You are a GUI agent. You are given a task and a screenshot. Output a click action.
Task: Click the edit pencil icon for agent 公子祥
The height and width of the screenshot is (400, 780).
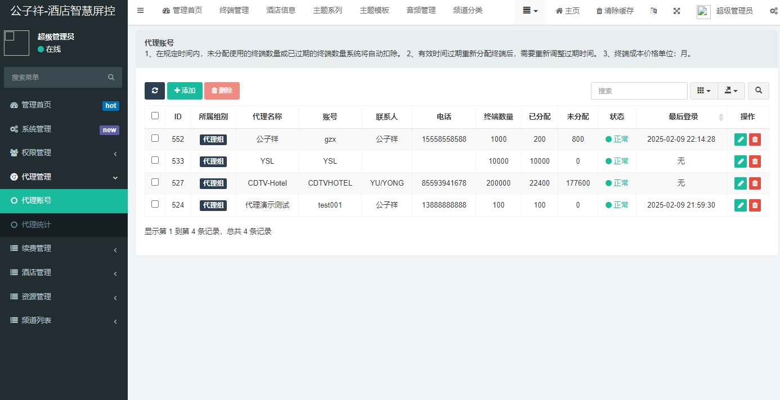(x=740, y=139)
